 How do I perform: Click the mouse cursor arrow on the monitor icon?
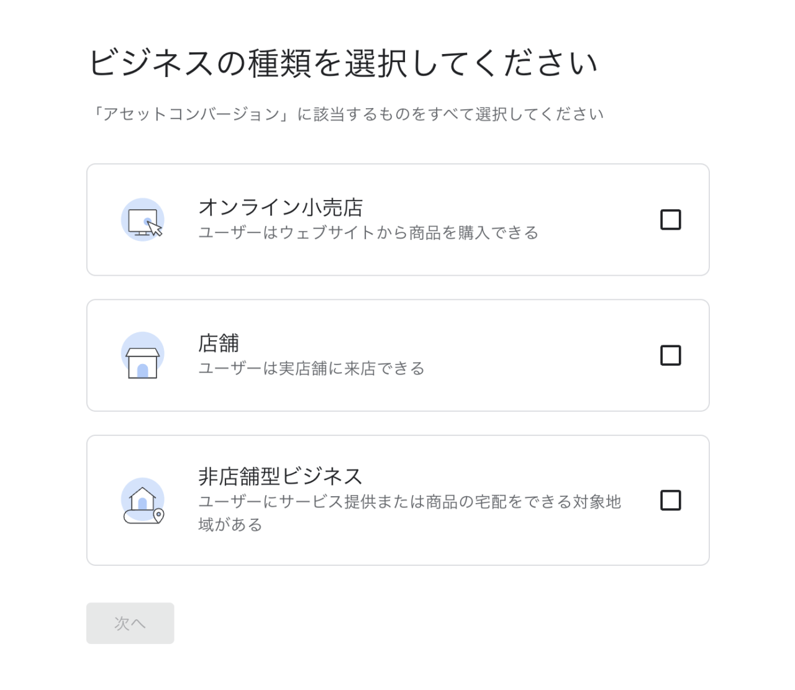pos(155,229)
